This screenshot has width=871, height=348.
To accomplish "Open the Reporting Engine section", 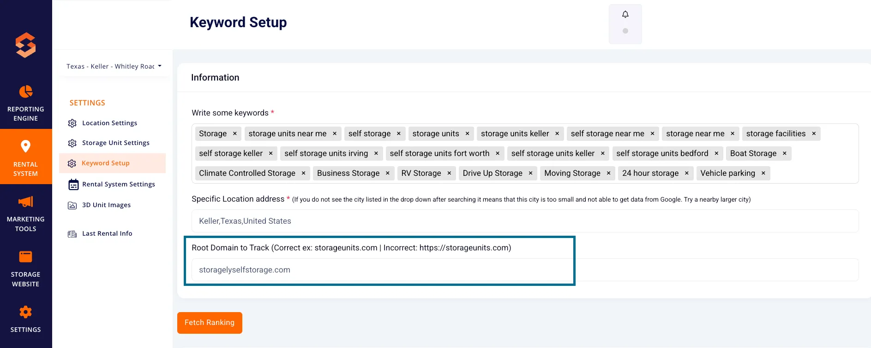I will [x=26, y=103].
